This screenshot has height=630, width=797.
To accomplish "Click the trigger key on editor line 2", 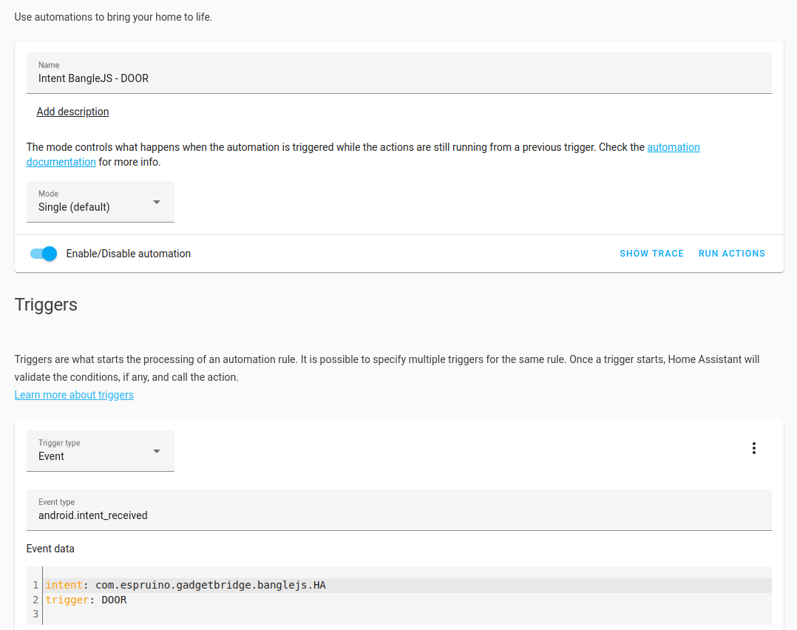I will [x=67, y=600].
